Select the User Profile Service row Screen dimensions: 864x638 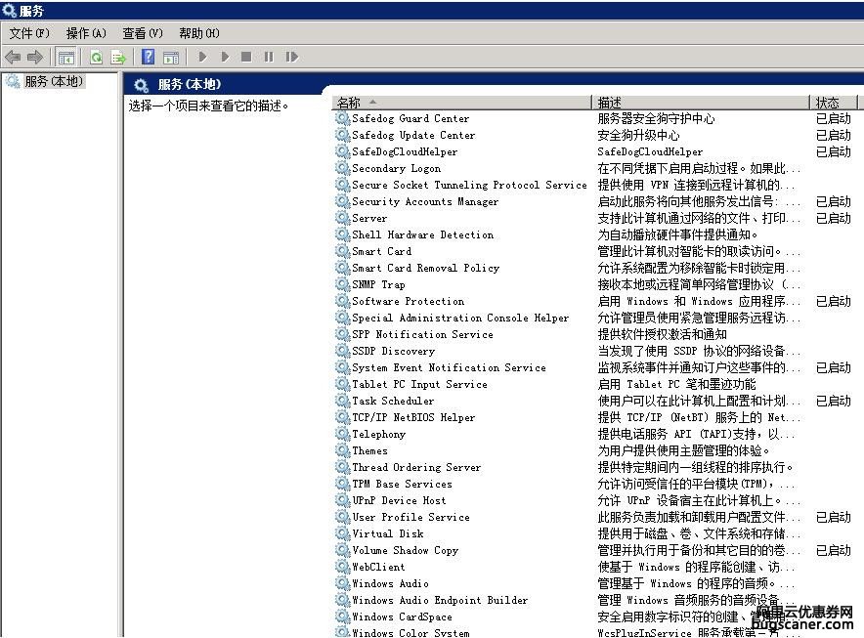(410, 518)
